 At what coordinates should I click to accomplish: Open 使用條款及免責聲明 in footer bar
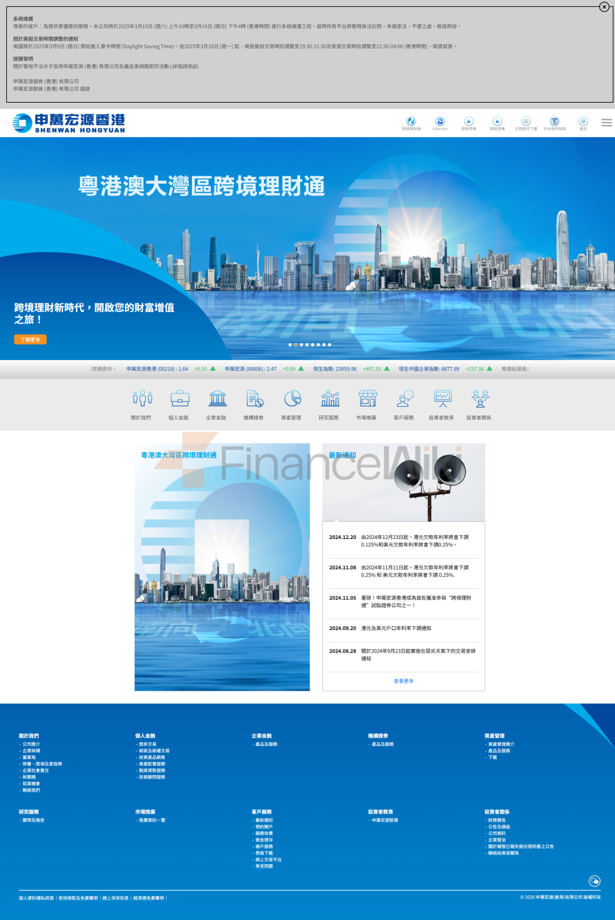point(78,898)
